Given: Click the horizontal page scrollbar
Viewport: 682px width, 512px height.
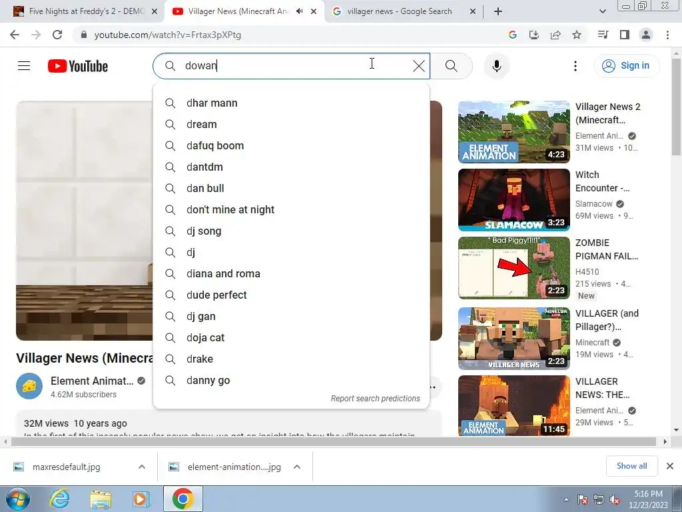Looking at the screenshot, I should click(334, 441).
